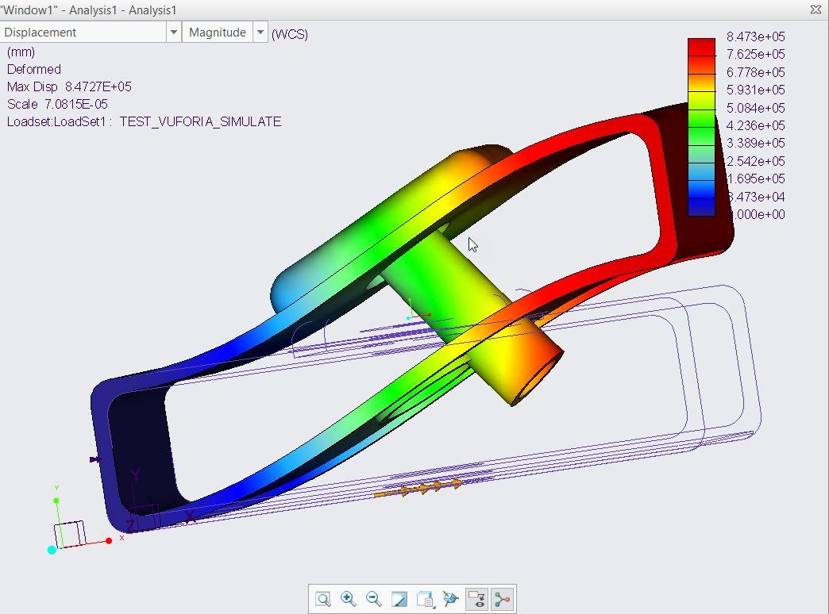Click the cutting plane display icon
The width and height of the screenshot is (829, 614).
[399, 599]
